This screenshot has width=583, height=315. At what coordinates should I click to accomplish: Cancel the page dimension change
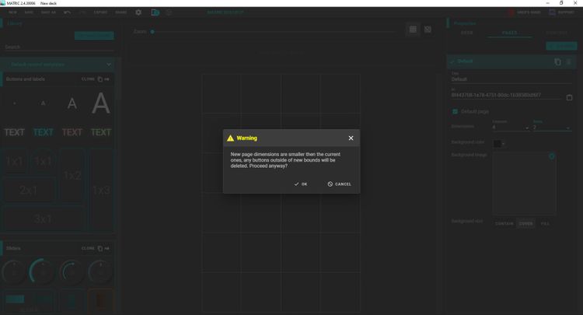(339, 184)
